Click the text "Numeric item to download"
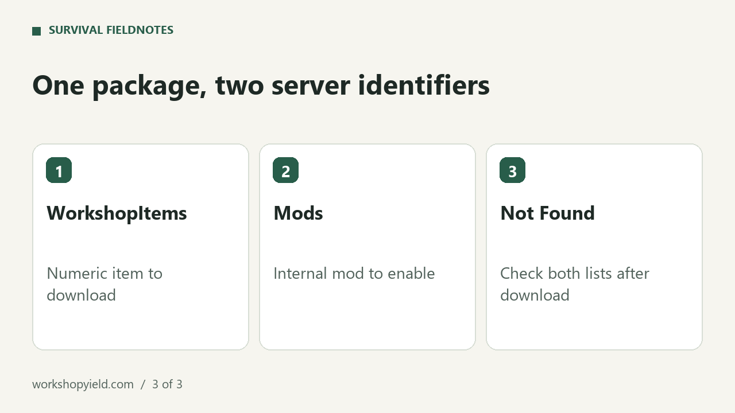This screenshot has height=413, width=735. point(105,284)
